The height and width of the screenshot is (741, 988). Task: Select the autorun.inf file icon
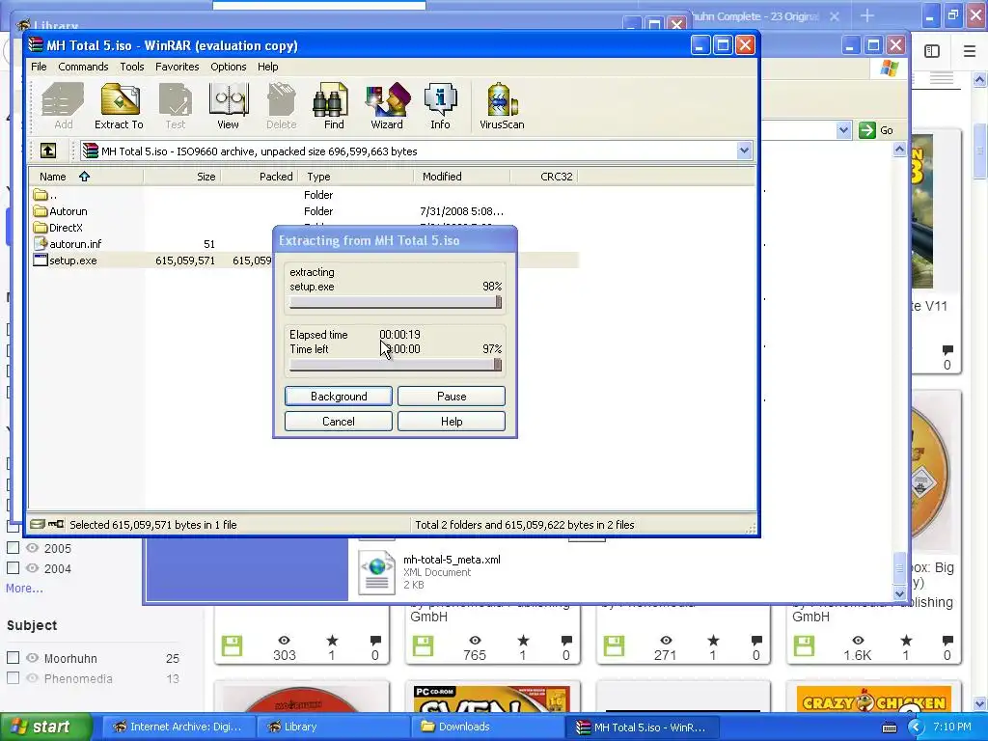[x=41, y=244]
